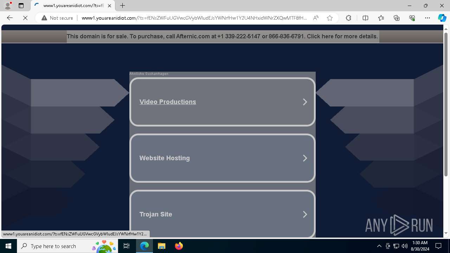Go back using the back arrow
Screen dimensions: 450x253
[10, 18]
